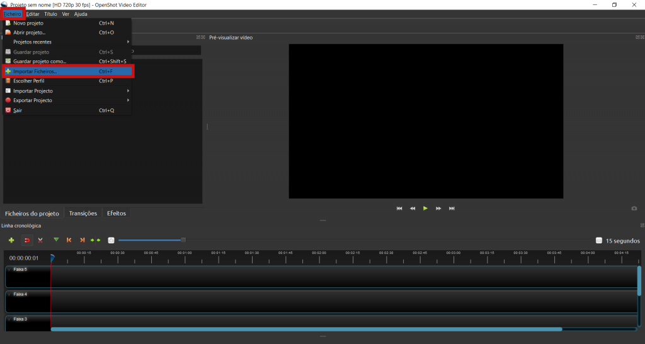The image size is (645, 344).
Task: Collapse the Faixa 5 track
Action: [9, 270]
